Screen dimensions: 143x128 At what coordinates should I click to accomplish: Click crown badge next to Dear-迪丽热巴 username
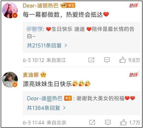(x=63, y=5)
